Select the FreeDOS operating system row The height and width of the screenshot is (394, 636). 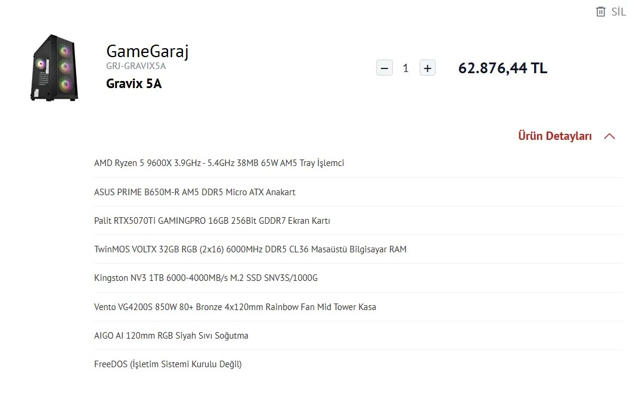[x=358, y=364]
